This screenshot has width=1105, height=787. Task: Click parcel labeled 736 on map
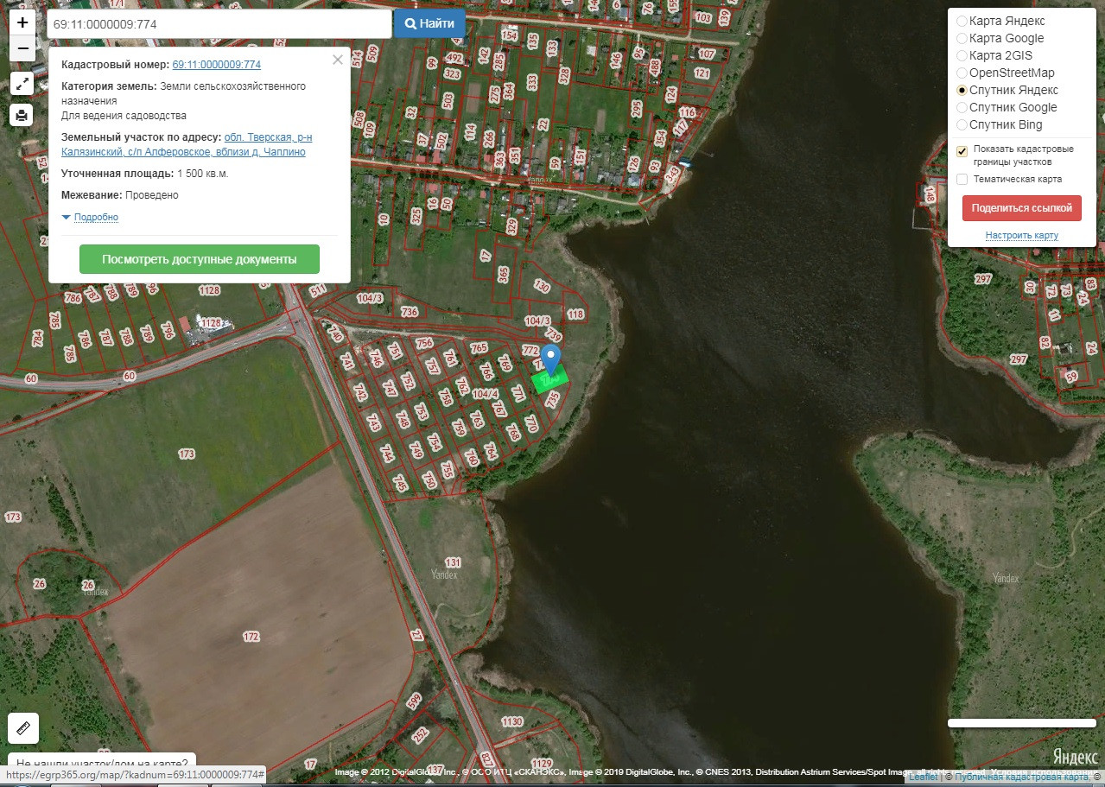[410, 312]
